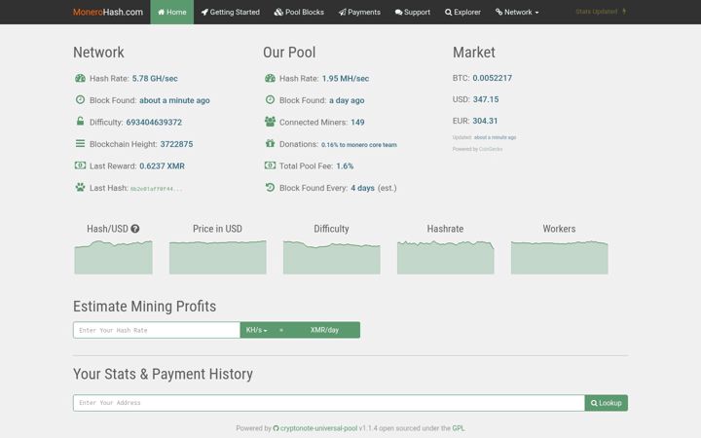The height and width of the screenshot is (438, 701).
Task: Open the Support page
Action: point(413,12)
